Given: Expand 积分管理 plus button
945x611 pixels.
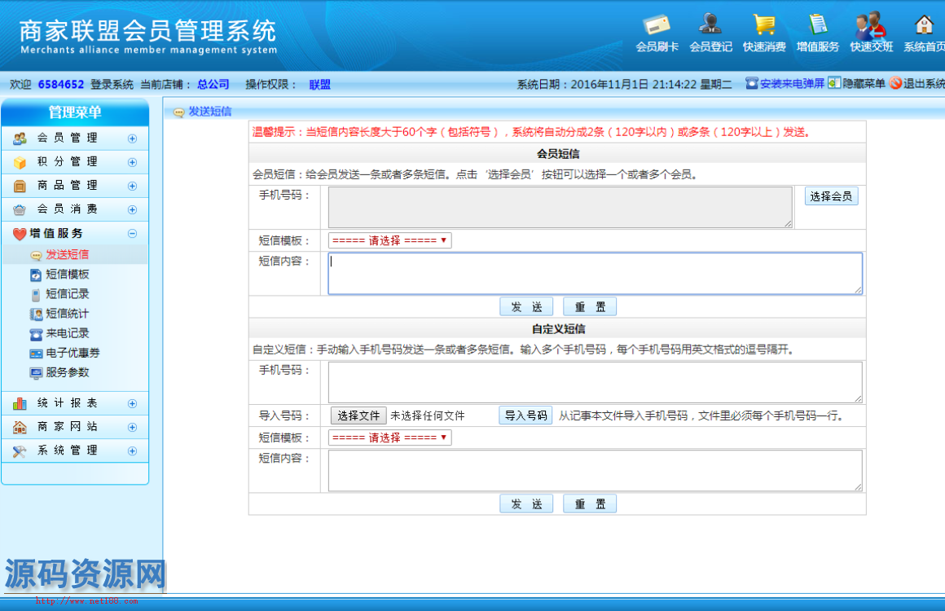Looking at the screenshot, I should click(133, 162).
